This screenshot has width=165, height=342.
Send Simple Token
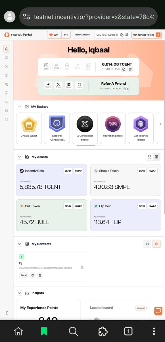coord(142,171)
